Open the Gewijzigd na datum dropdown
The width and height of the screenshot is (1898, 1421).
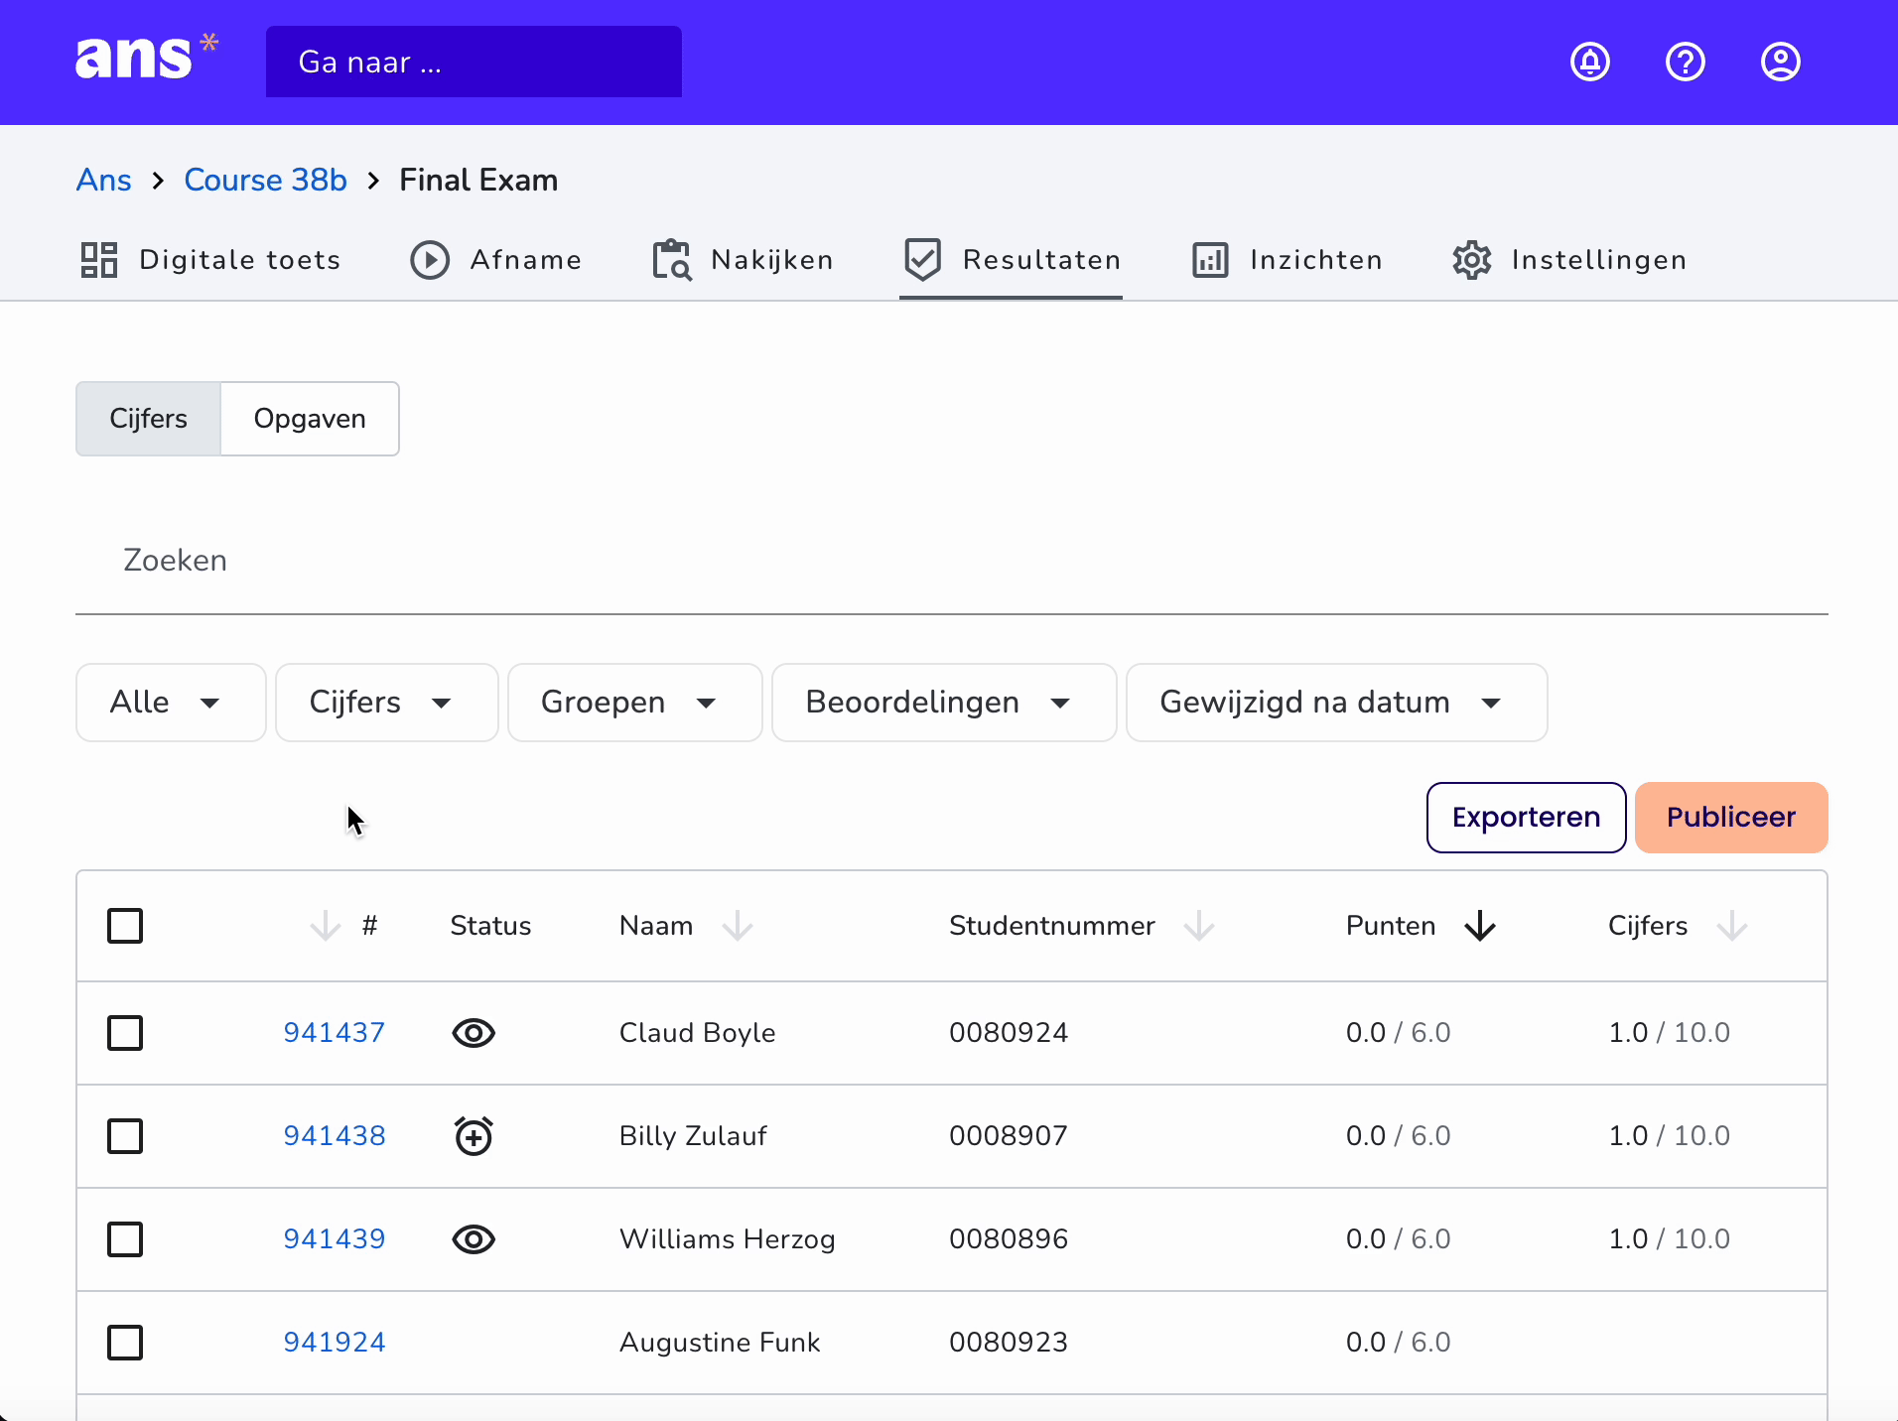tap(1337, 703)
